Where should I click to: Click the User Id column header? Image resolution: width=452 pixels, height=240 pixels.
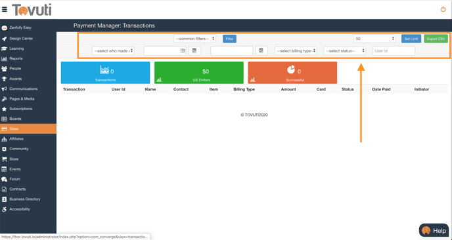pos(118,89)
